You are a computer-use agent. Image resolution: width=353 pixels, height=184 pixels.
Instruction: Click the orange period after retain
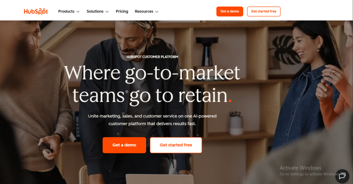click(230, 101)
